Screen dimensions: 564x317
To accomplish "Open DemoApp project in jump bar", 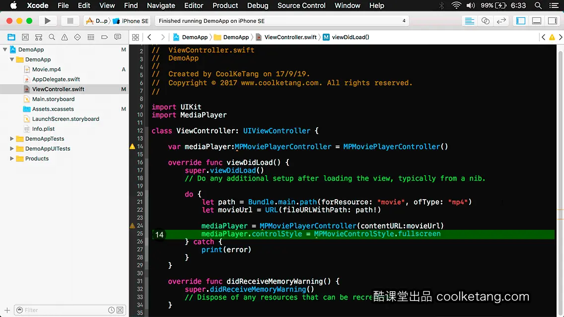I will pos(190,37).
